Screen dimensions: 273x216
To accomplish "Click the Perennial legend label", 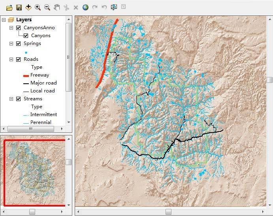I will click(41, 122).
